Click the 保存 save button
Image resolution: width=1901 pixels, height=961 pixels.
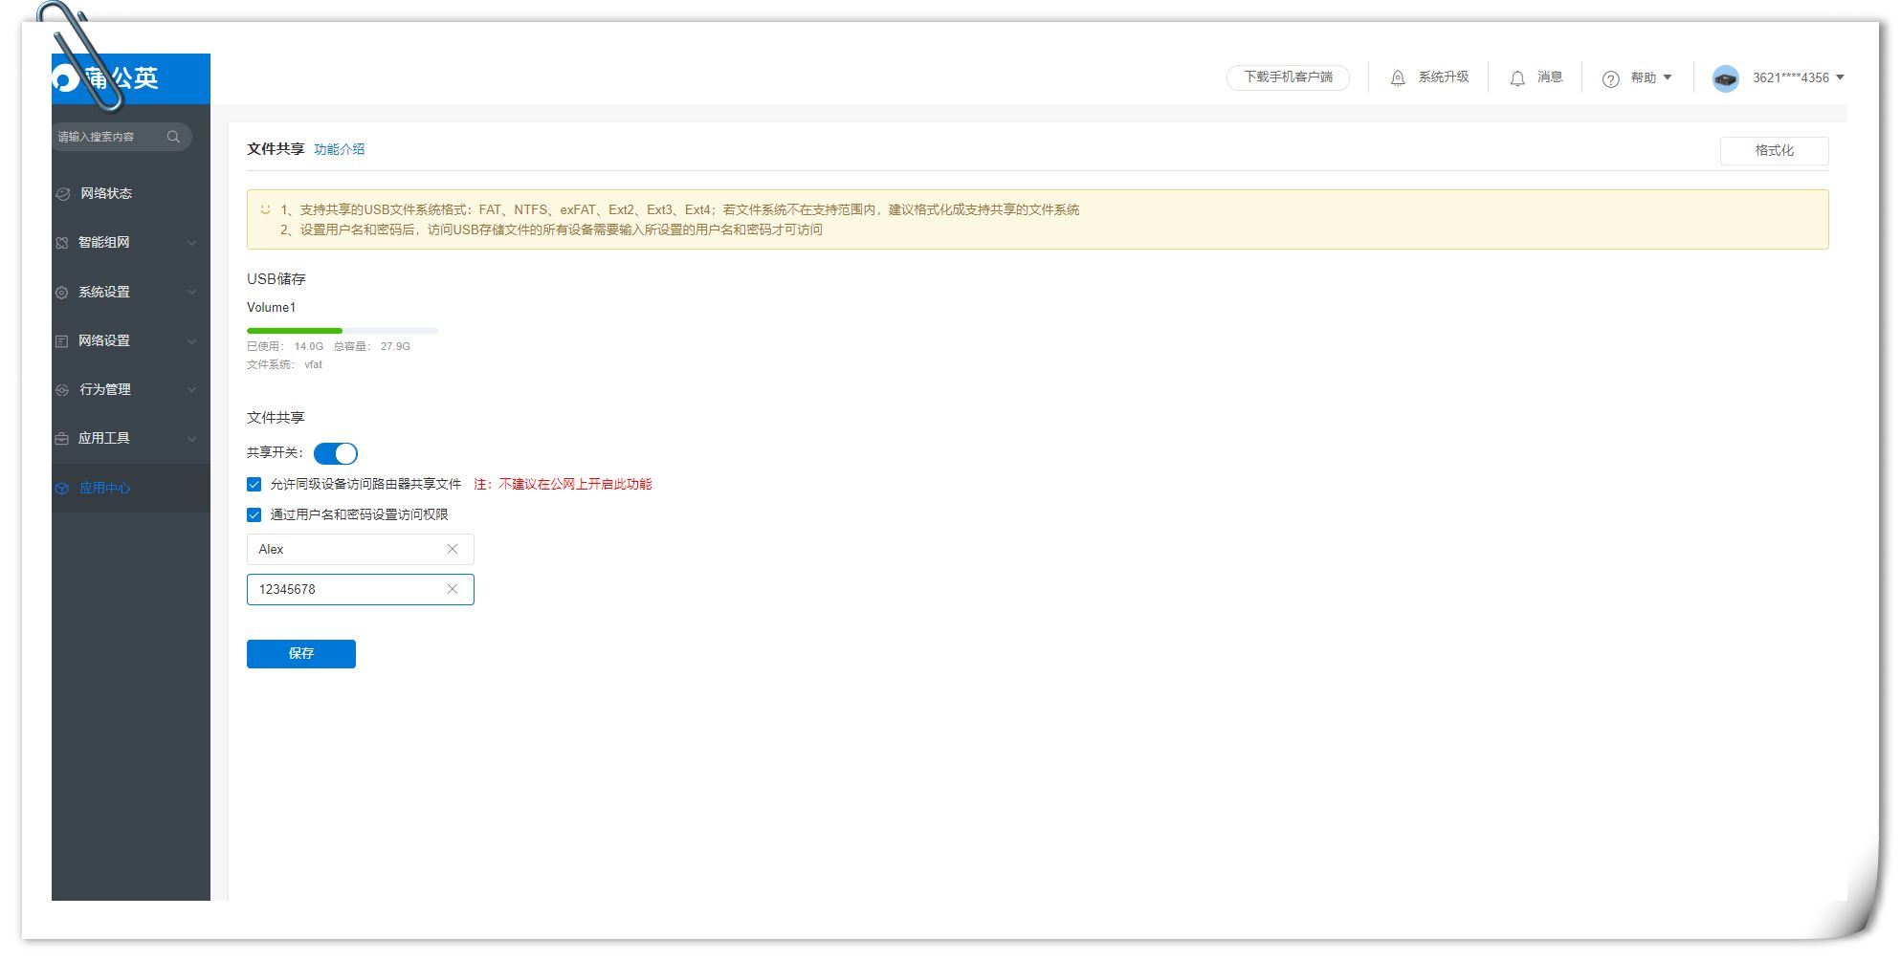[x=301, y=654]
